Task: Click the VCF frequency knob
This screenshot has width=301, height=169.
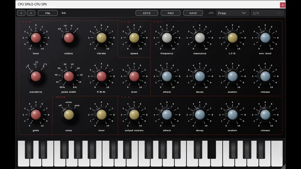Action: click(x=167, y=38)
